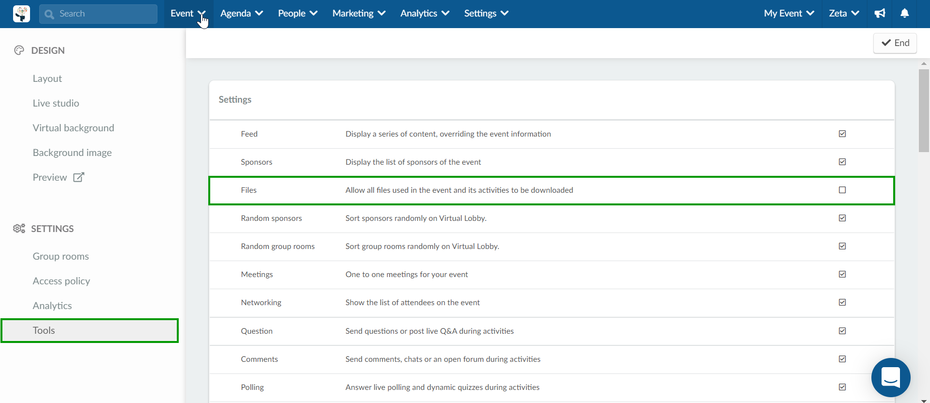This screenshot has width=930, height=403.
Task: Click the scrollbar down arrow
Action: click(924, 401)
